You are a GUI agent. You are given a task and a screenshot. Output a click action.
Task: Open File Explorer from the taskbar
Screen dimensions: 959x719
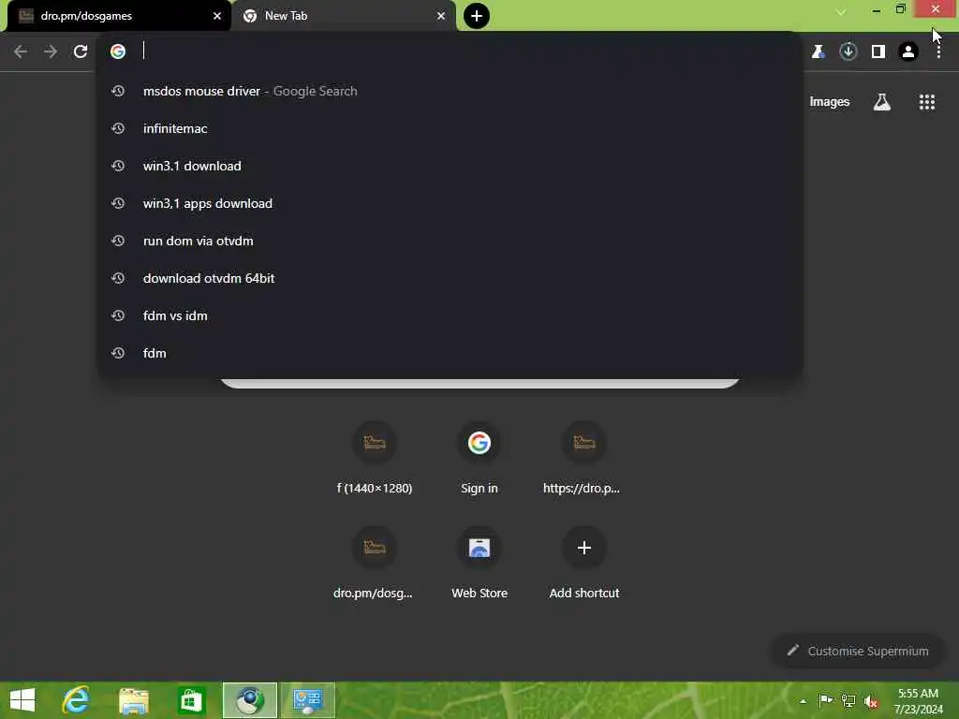(x=133, y=700)
